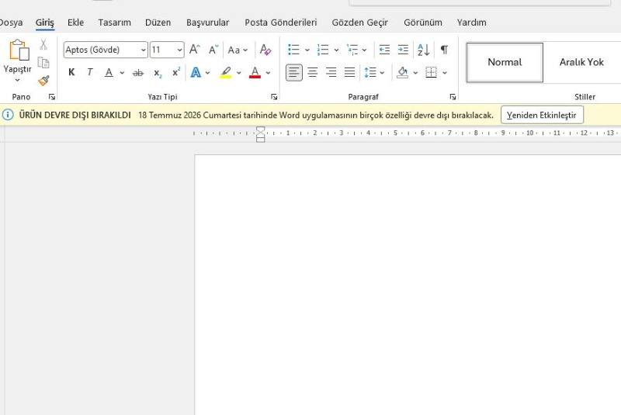The image size is (621, 415).
Task: Switch to the Posta Gönderileri tab
Action: coord(281,22)
